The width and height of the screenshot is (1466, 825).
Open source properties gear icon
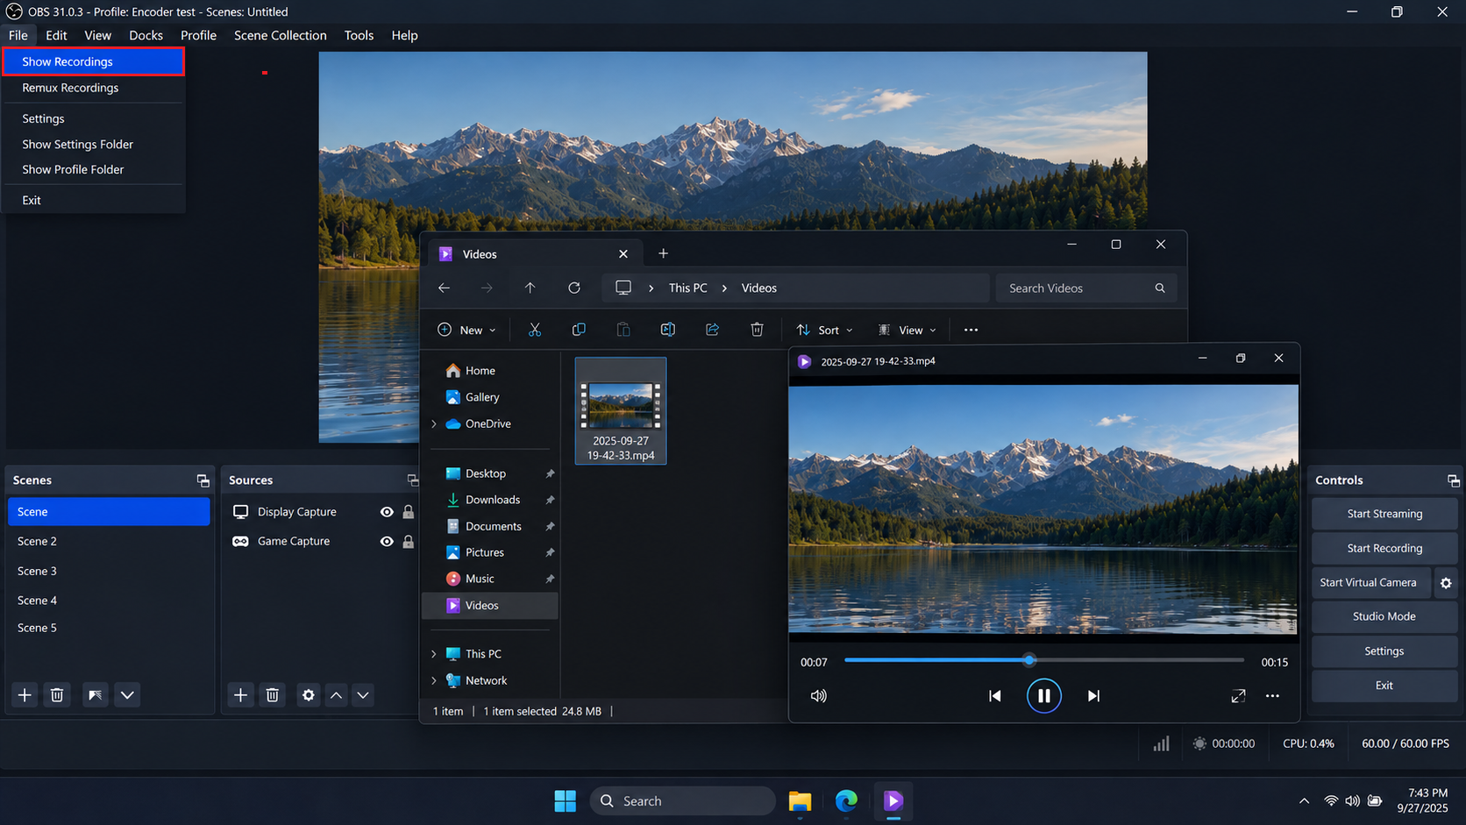pos(308,695)
